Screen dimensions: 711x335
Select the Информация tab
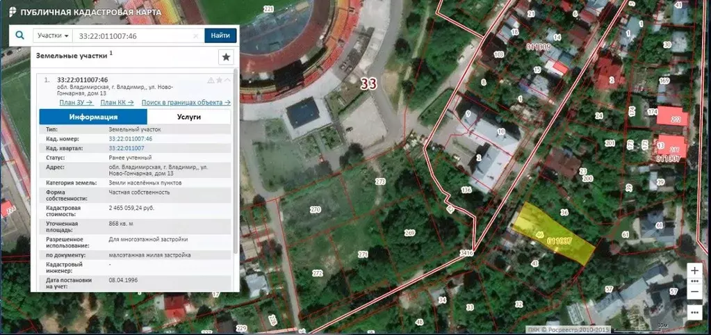(93, 117)
